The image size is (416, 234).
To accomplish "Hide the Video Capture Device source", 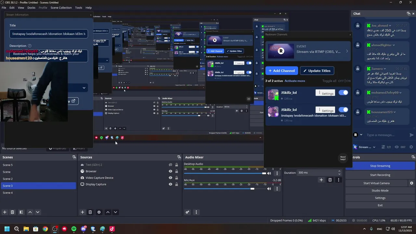I will click(170, 178).
